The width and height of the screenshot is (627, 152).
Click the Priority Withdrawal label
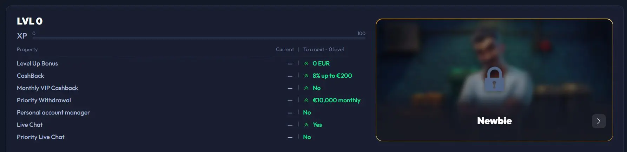tap(44, 100)
